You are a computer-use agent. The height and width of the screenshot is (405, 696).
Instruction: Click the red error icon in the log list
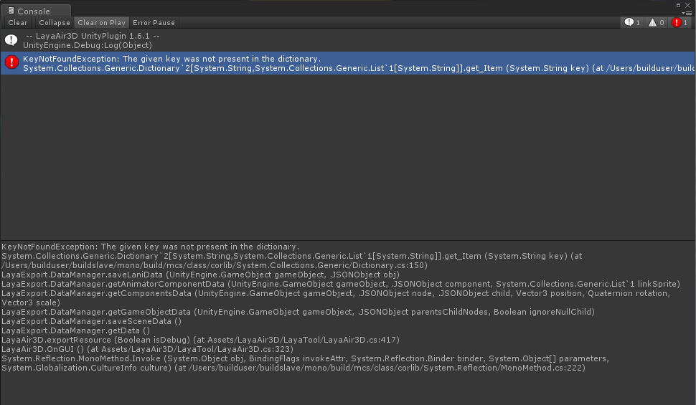pyautogui.click(x=11, y=63)
